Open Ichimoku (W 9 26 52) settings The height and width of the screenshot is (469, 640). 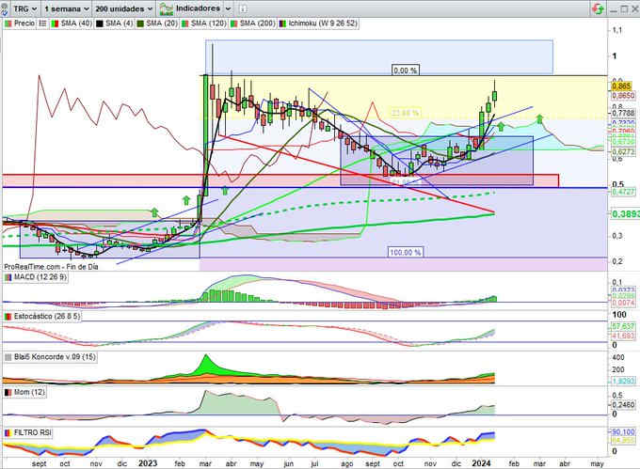tap(323, 23)
